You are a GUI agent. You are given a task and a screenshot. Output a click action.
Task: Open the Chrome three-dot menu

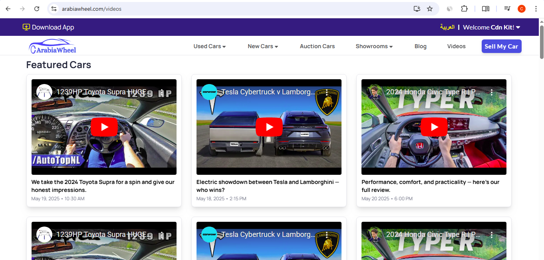536,9
